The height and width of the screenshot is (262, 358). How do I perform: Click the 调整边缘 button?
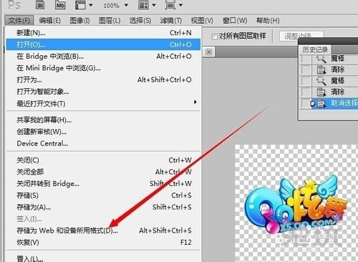[x=301, y=36]
